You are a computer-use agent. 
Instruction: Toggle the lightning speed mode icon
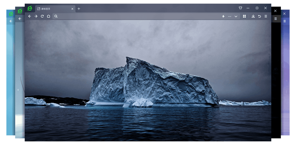223,16
